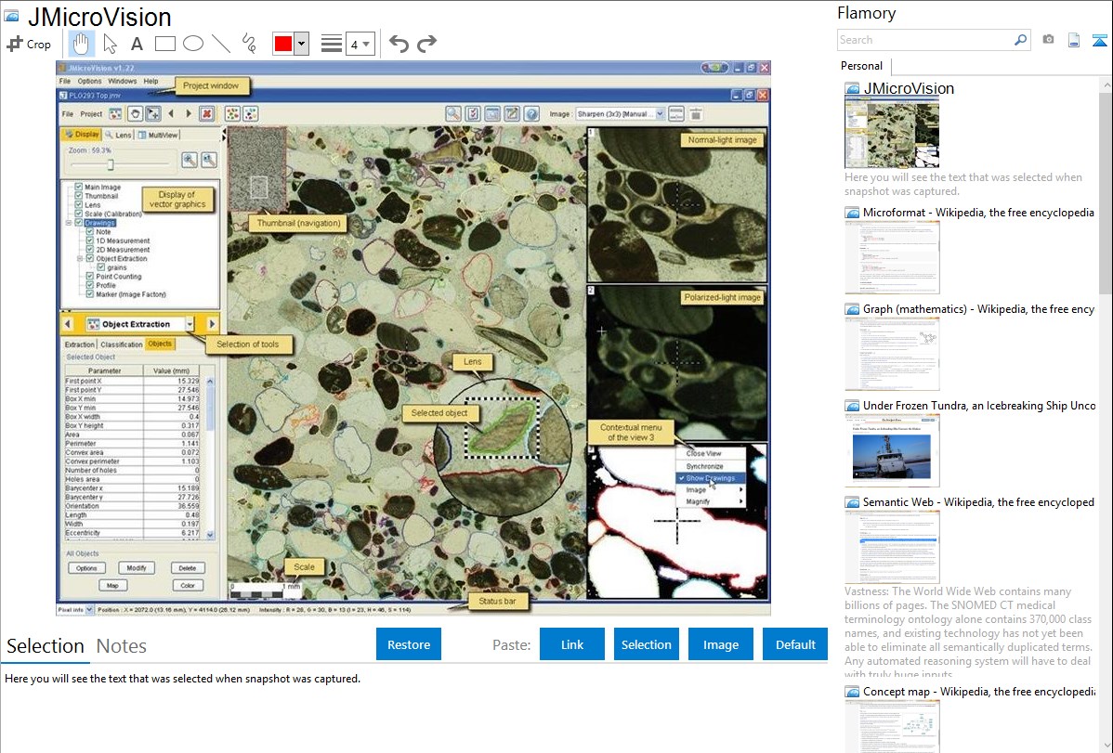Toggle the Profile checkbox
Screen dimensions: 1113x753
[x=90, y=285]
